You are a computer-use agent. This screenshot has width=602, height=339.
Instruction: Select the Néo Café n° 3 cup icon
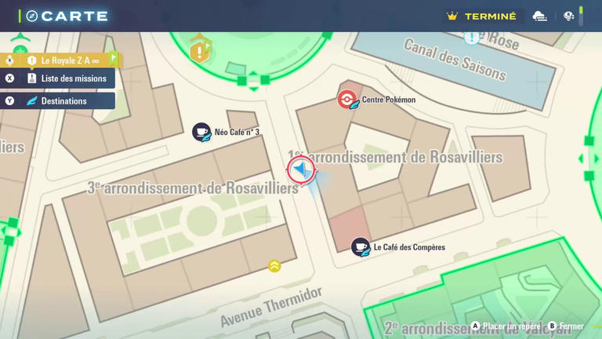click(x=201, y=132)
